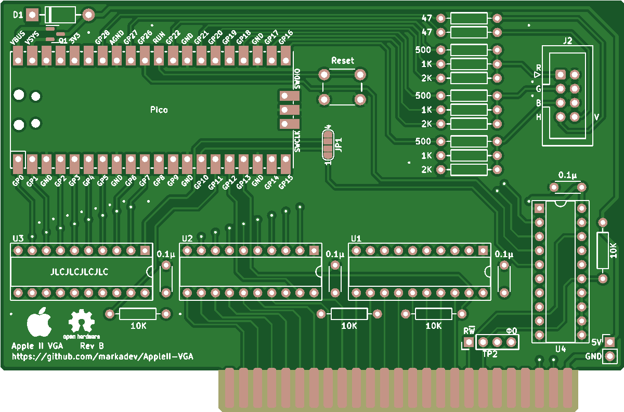Click the 5V square test pad

[x=609, y=342]
